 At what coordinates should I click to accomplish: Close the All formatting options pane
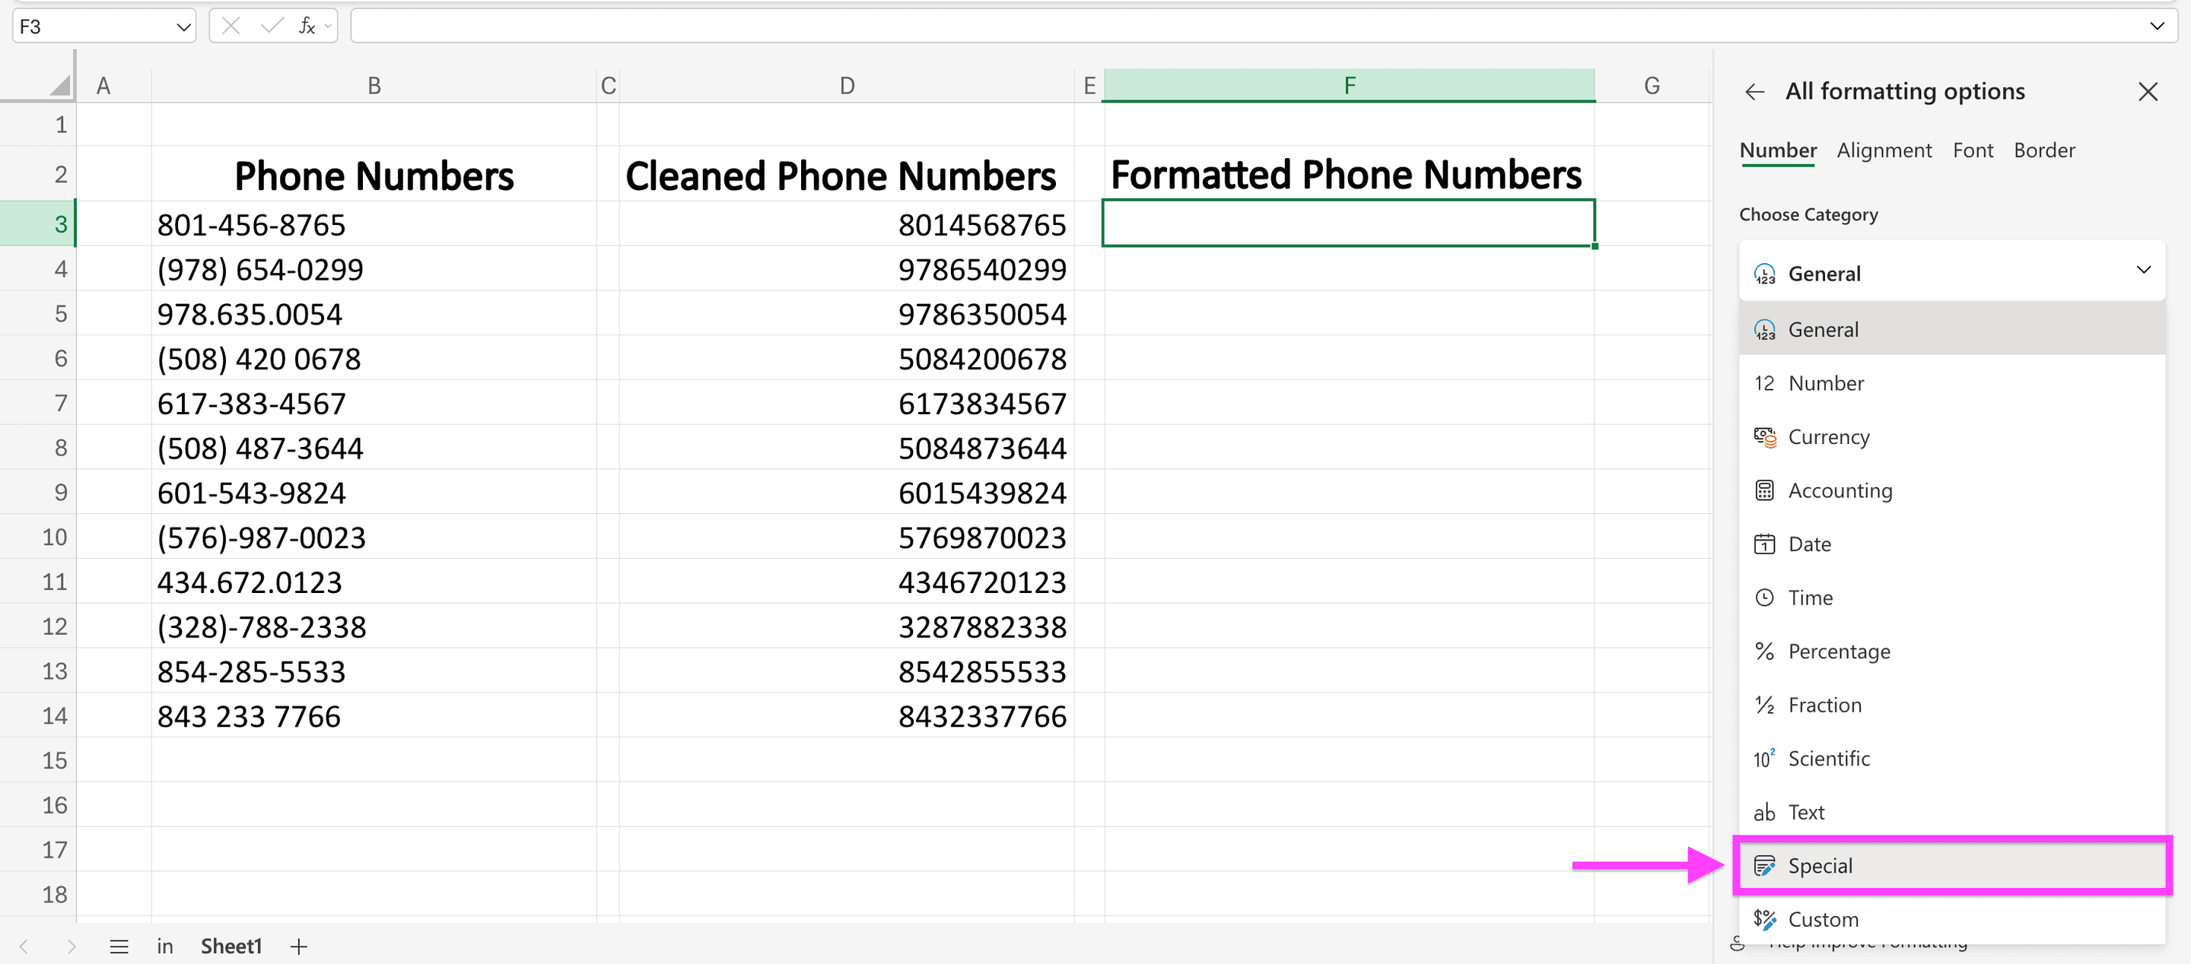click(2148, 92)
